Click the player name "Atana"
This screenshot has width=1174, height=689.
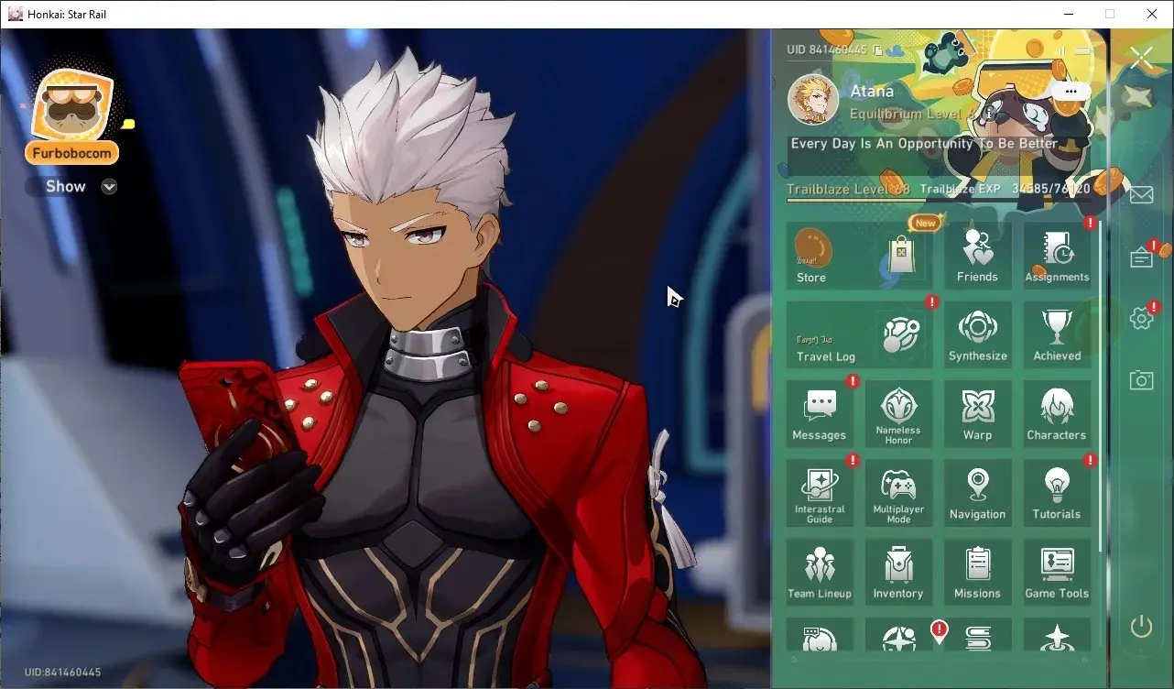(872, 92)
